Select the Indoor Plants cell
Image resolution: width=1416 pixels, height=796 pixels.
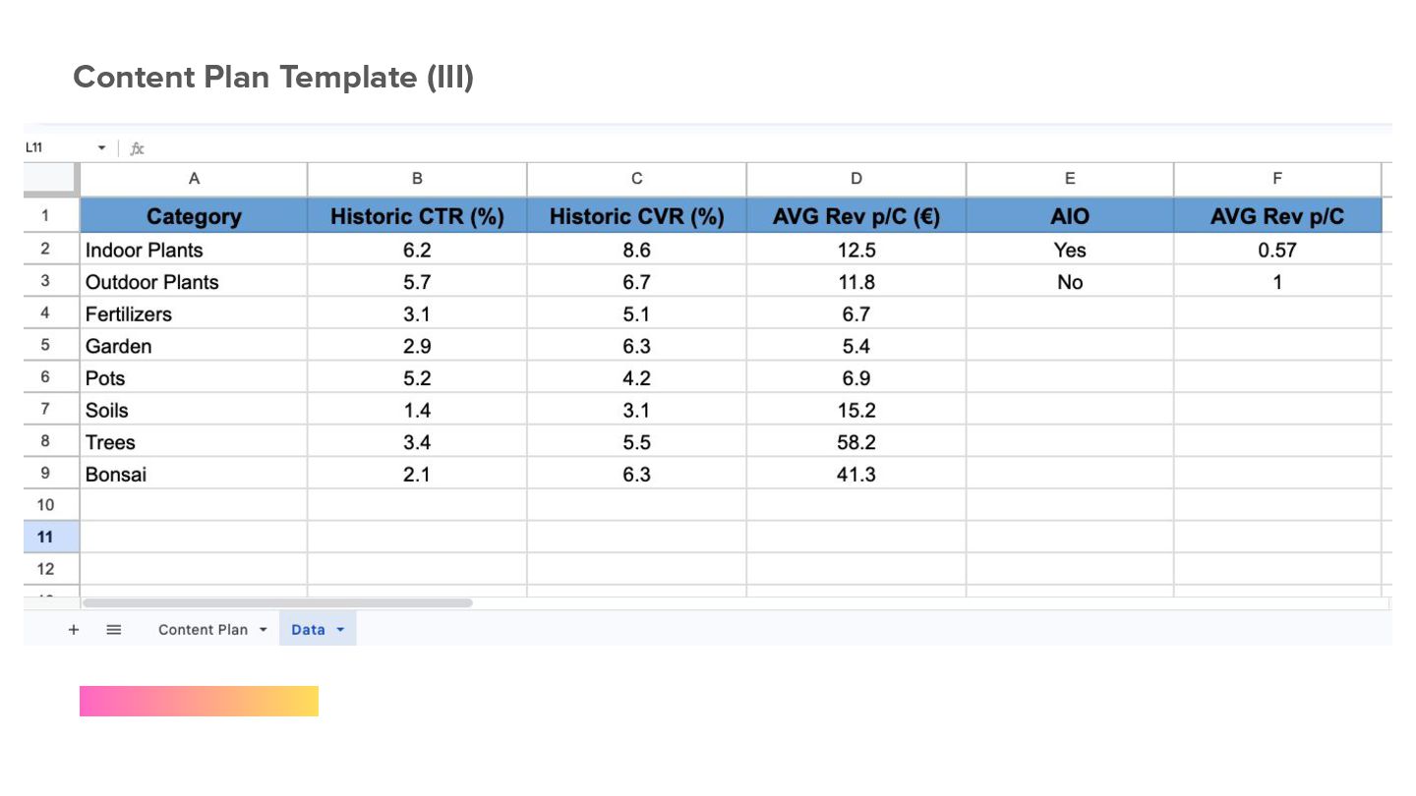(194, 250)
